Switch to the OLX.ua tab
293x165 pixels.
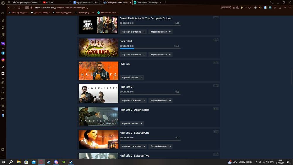coord(148,2)
